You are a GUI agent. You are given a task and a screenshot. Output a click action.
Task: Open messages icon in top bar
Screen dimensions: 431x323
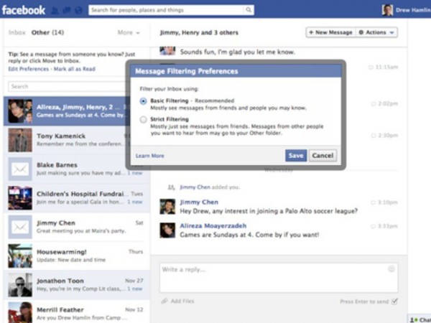pyautogui.click(x=67, y=11)
